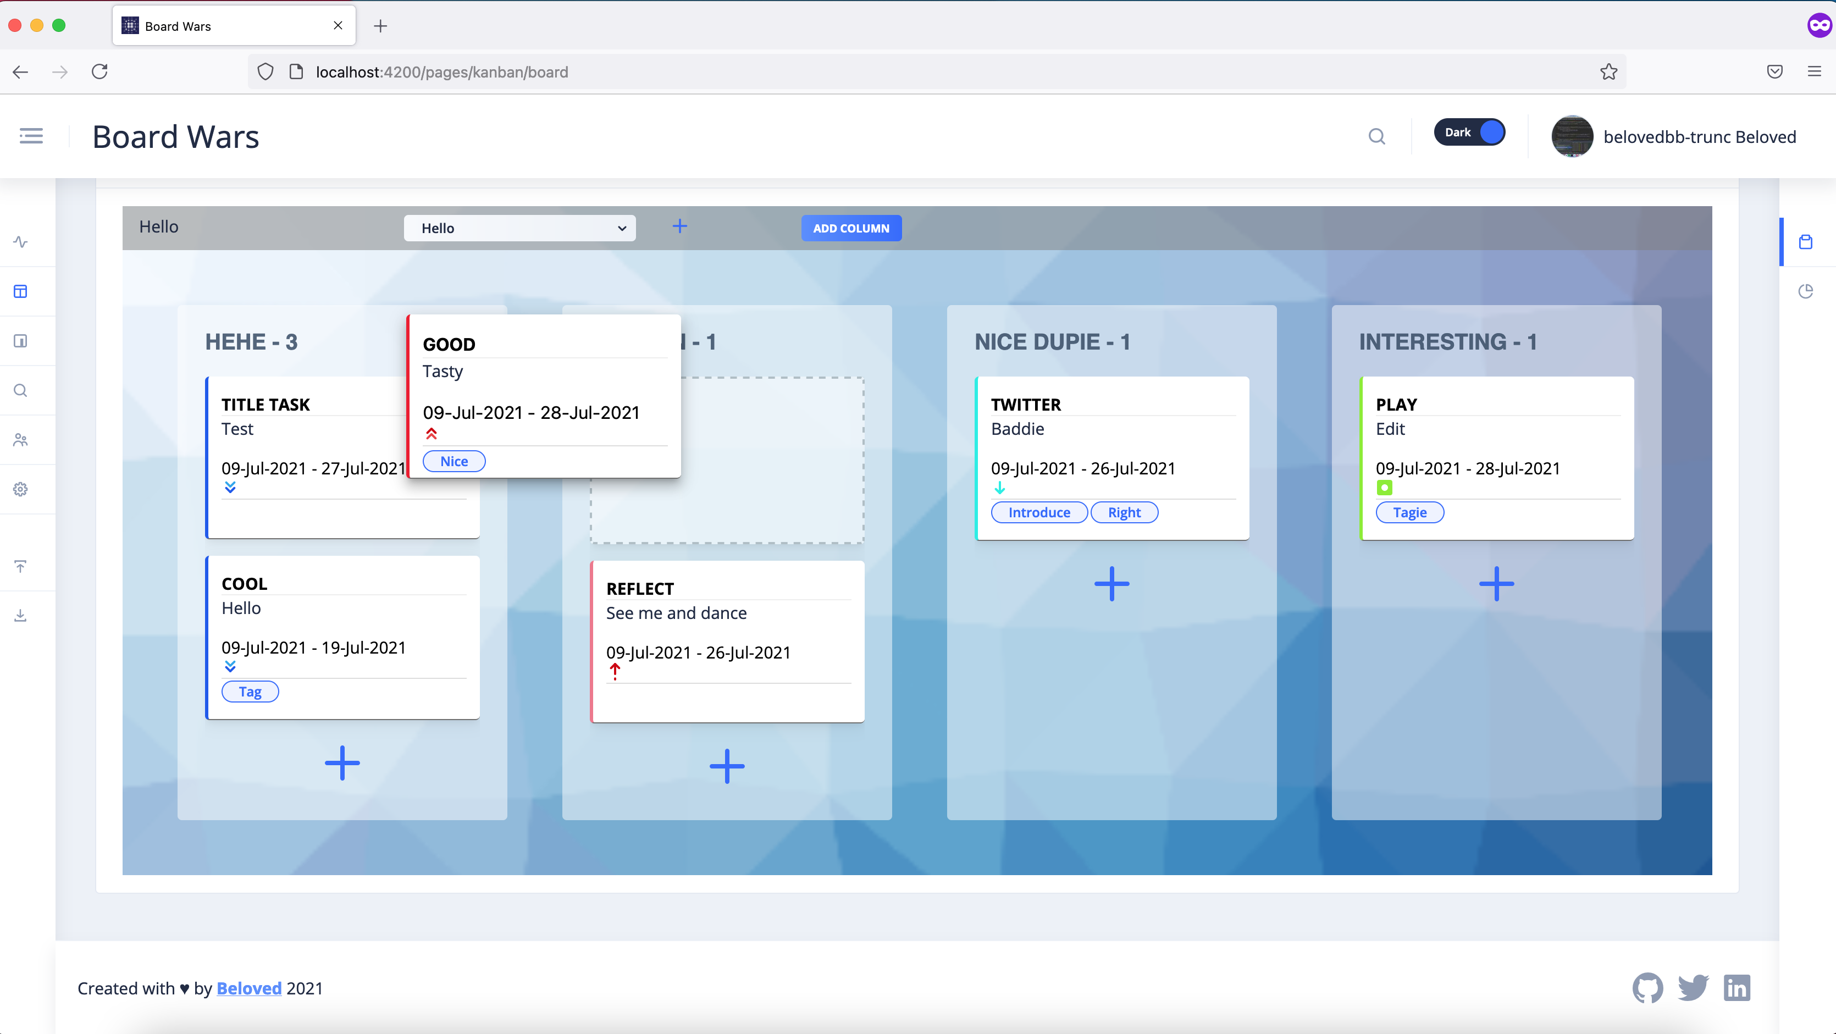The width and height of the screenshot is (1836, 1034).
Task: Click the shield tracking protection icon
Action: point(265,72)
